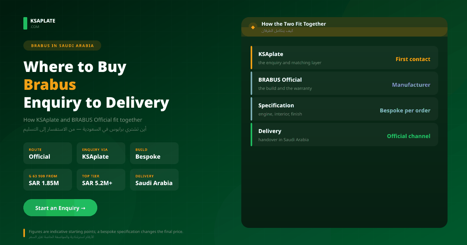Click the Delivery Saudi Arabia card
This screenshot has width=467, height=245.
[154, 180]
